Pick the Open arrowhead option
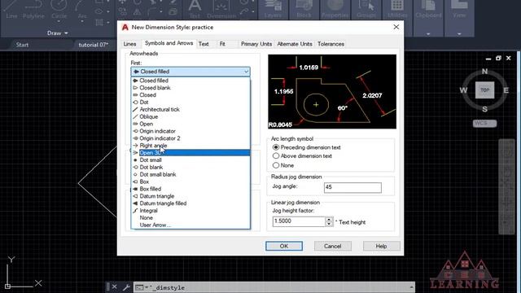Screen dimensions: 521x293 pos(190,124)
